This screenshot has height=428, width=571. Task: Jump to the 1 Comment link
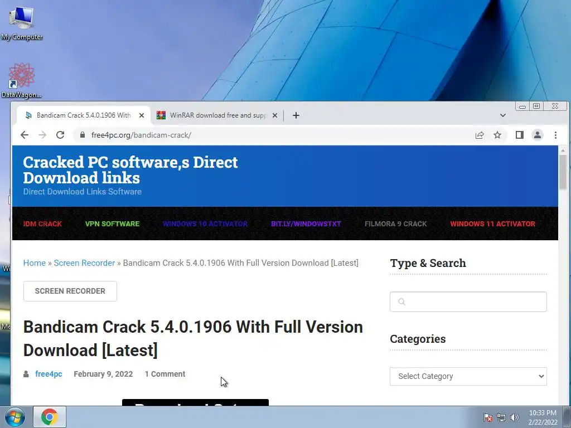(165, 374)
